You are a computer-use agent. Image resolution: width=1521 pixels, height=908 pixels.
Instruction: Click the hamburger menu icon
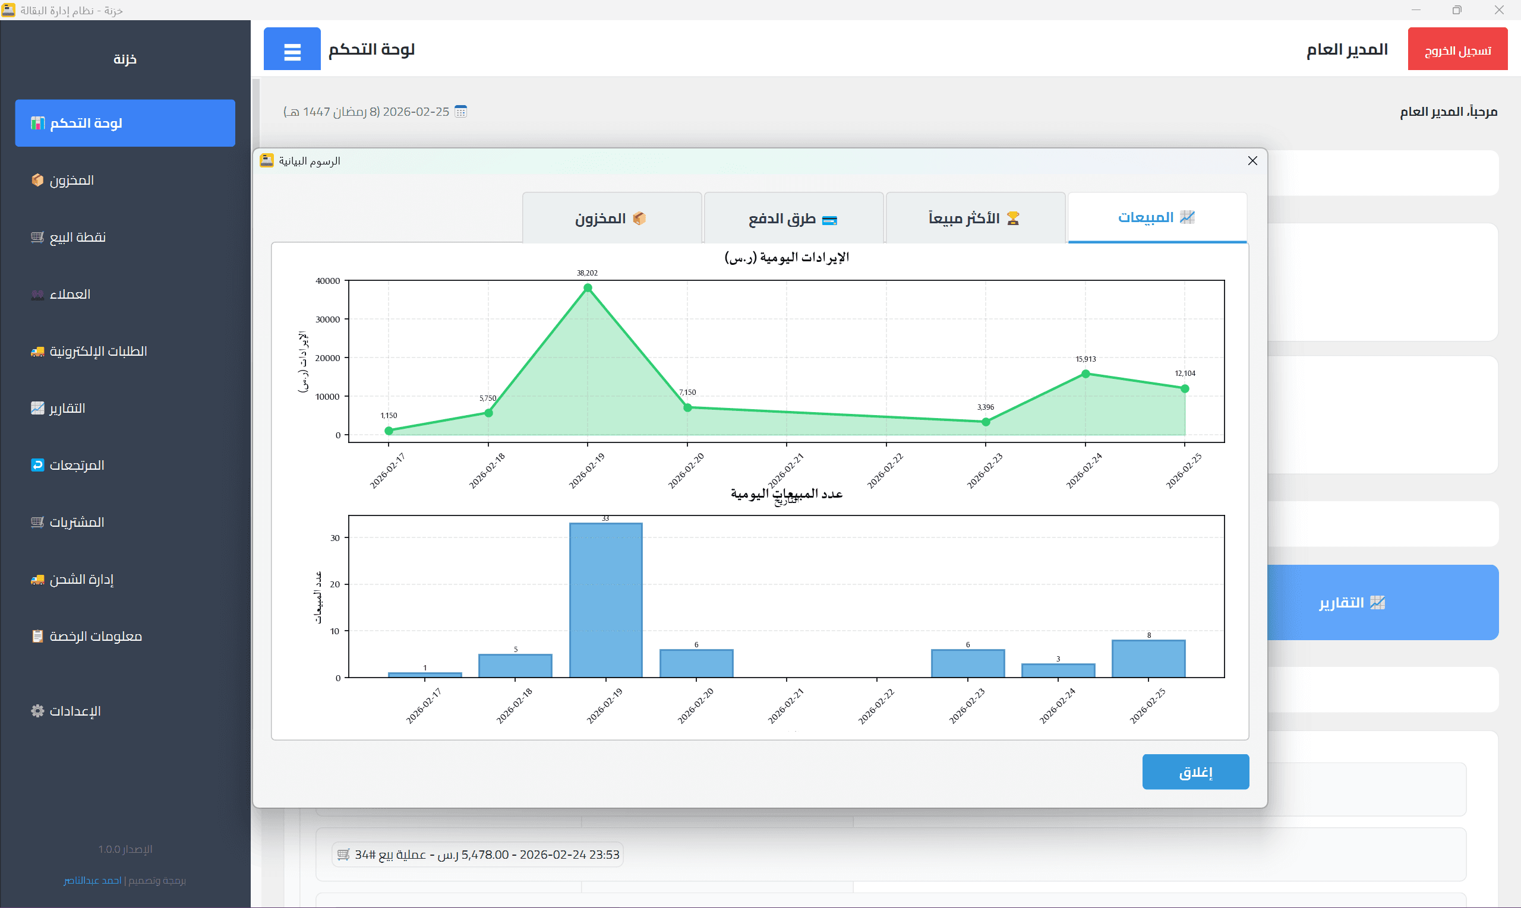pyautogui.click(x=292, y=49)
